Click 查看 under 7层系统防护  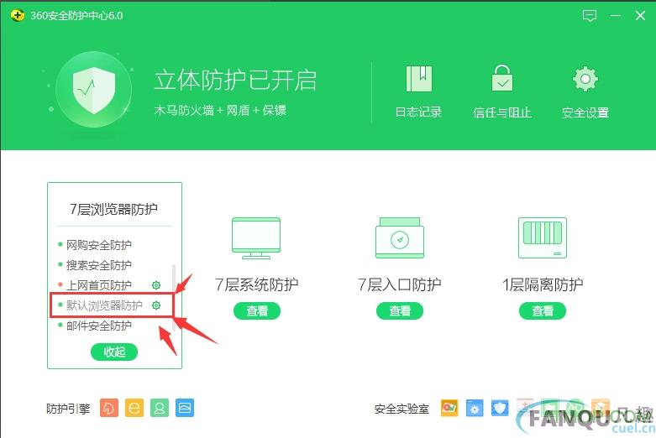point(257,311)
